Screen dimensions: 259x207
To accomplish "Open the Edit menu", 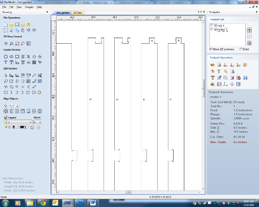I will click(x=11, y=7).
